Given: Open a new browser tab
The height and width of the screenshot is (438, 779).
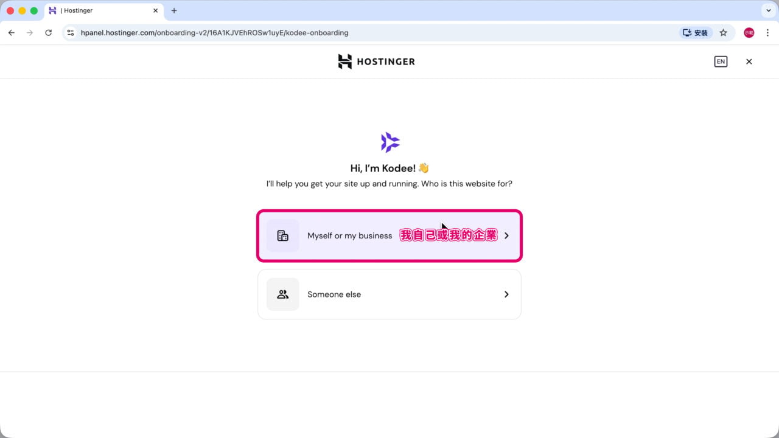Looking at the screenshot, I should point(174,11).
